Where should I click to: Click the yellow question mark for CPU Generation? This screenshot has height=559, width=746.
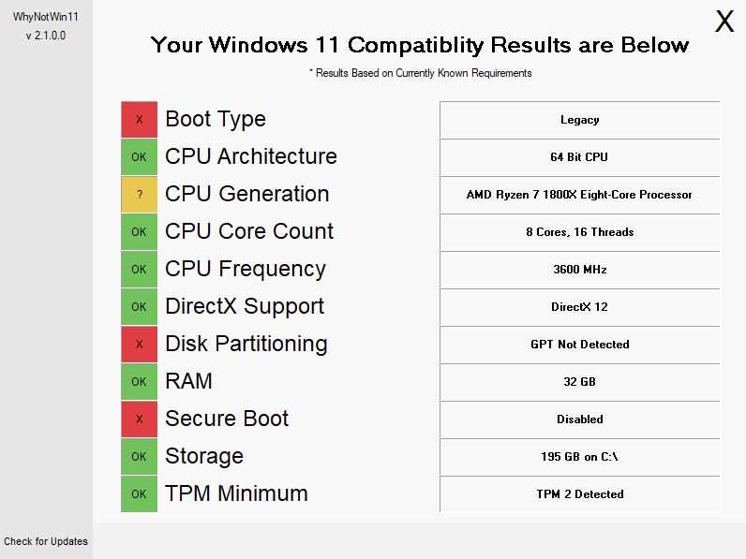click(139, 195)
